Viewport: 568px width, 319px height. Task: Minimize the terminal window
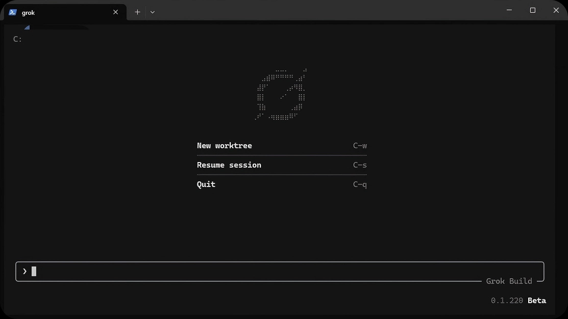509,10
